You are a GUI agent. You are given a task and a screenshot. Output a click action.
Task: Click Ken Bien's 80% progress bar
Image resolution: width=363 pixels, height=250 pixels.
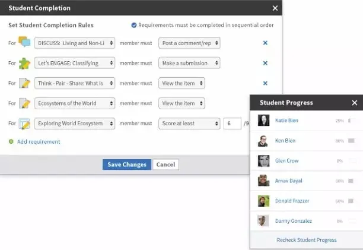(x=351, y=141)
